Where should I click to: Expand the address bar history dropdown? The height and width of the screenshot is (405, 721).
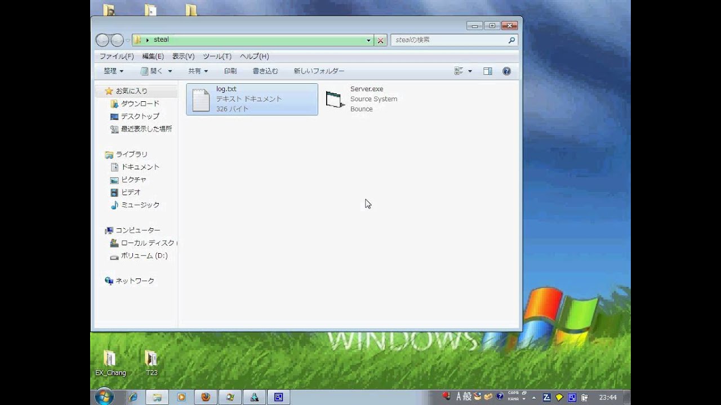click(369, 40)
